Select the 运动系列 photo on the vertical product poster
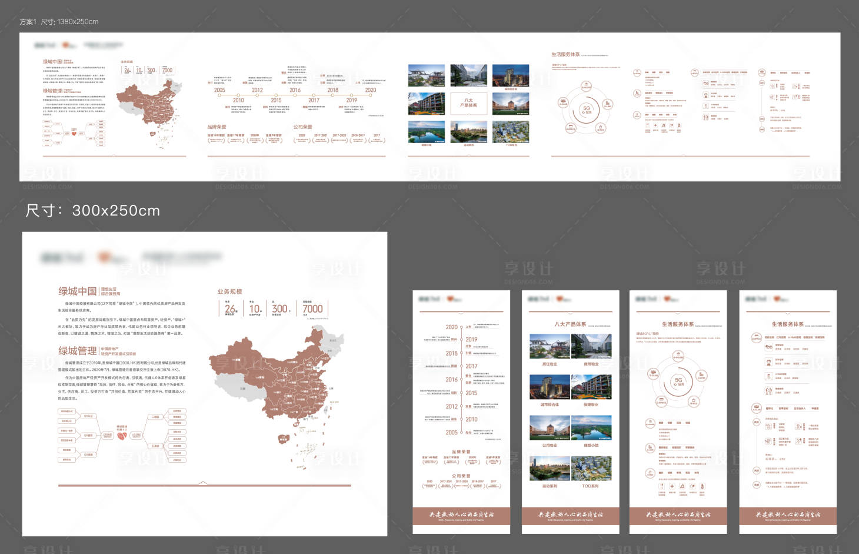The image size is (859, 554). pos(550,469)
